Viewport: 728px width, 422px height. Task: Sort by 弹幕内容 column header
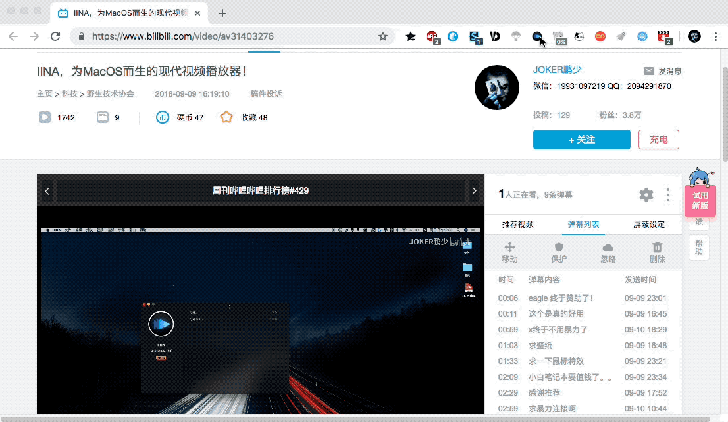point(544,280)
